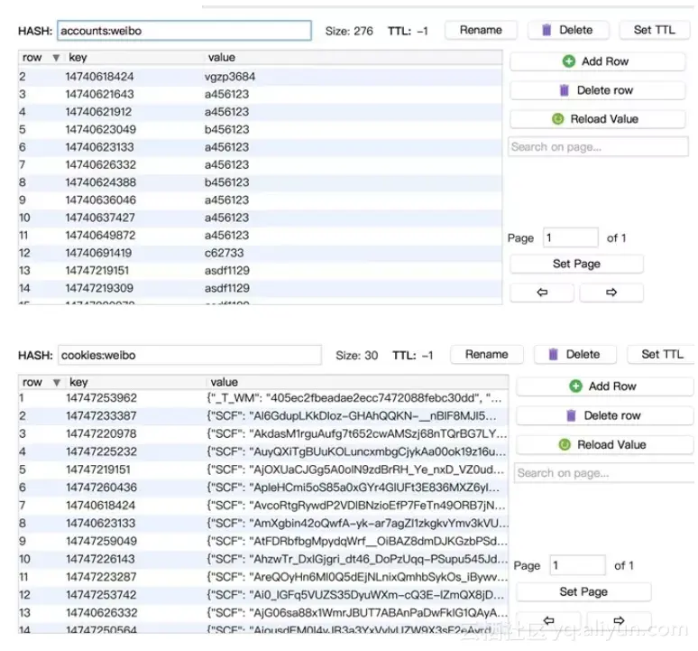Click the green plus icon for cookies:weibo Add Row

tap(575, 386)
